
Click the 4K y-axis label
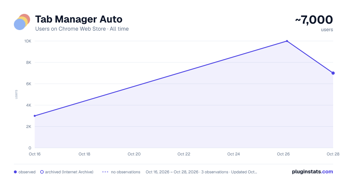[x=29, y=105]
